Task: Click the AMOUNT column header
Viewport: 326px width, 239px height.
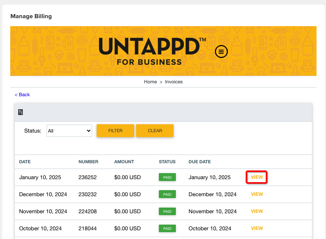Action: (124, 162)
